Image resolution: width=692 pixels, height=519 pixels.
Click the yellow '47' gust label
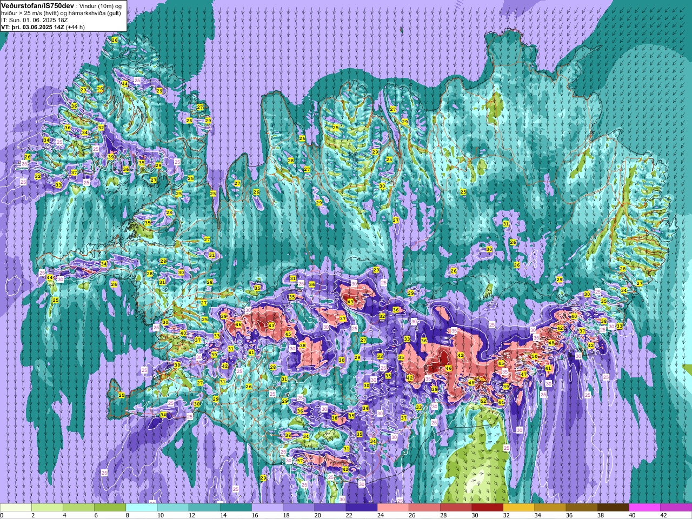[524, 374]
